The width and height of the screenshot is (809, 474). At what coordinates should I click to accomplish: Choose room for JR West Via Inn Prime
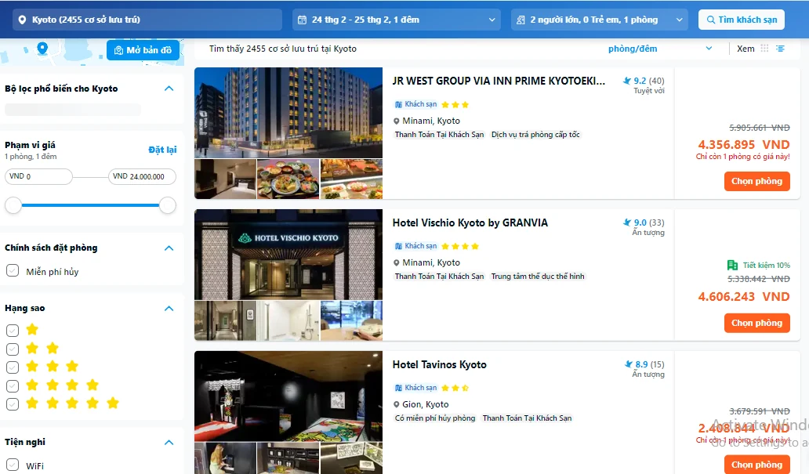[x=757, y=181]
